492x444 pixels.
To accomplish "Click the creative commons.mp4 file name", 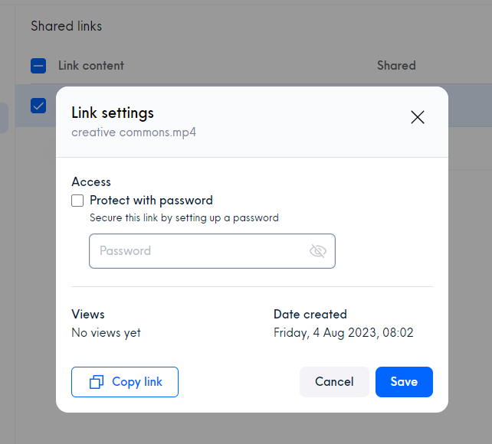I will point(133,132).
